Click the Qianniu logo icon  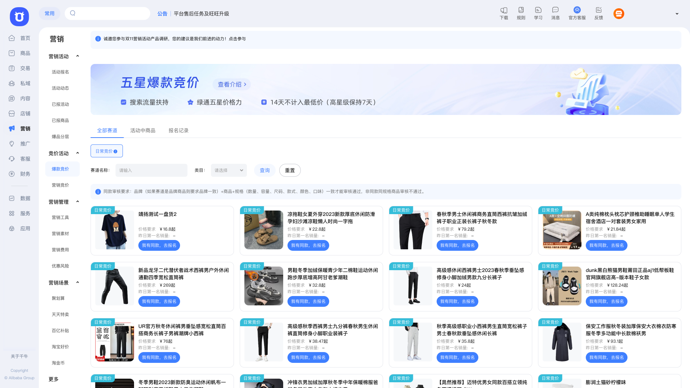click(x=19, y=17)
